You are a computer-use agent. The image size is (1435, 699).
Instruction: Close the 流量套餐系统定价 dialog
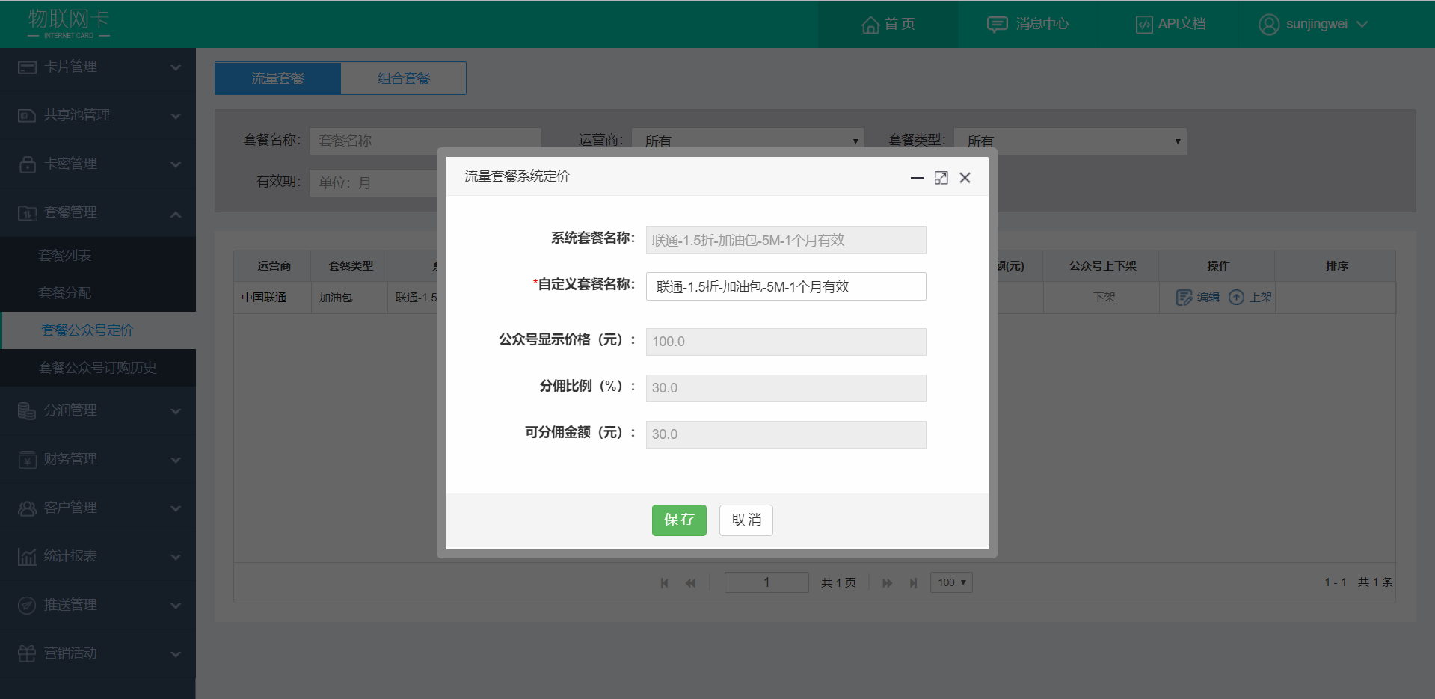click(x=965, y=178)
